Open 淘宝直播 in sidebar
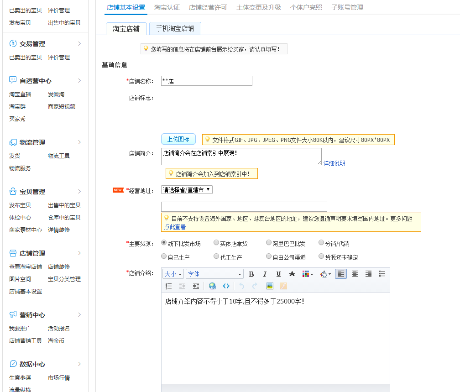The image size is (460, 392). [20, 94]
